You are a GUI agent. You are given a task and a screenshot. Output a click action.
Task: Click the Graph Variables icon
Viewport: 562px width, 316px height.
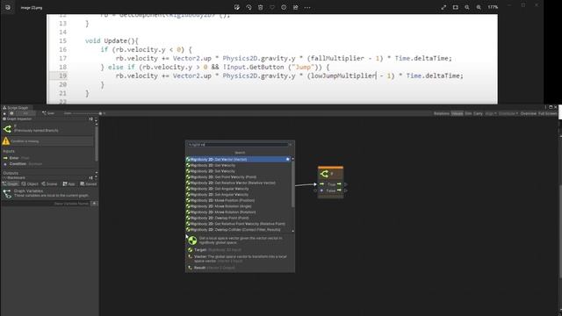(7, 193)
